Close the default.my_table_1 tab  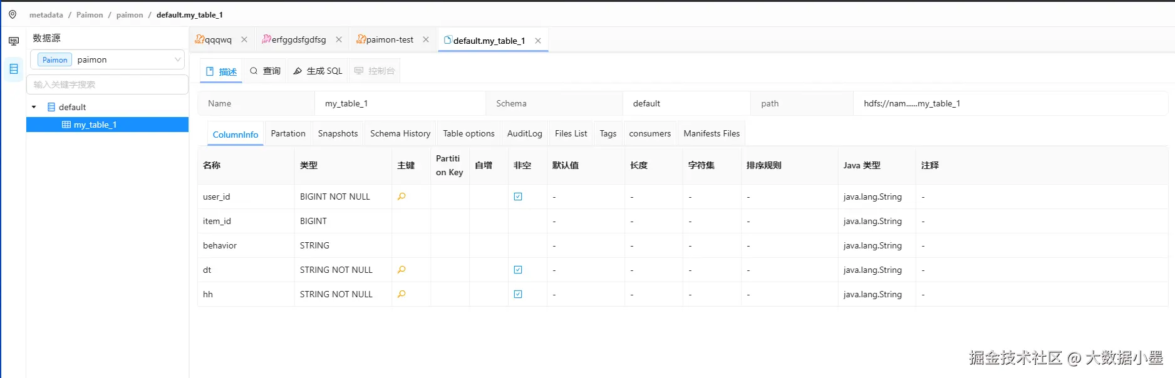click(x=538, y=41)
